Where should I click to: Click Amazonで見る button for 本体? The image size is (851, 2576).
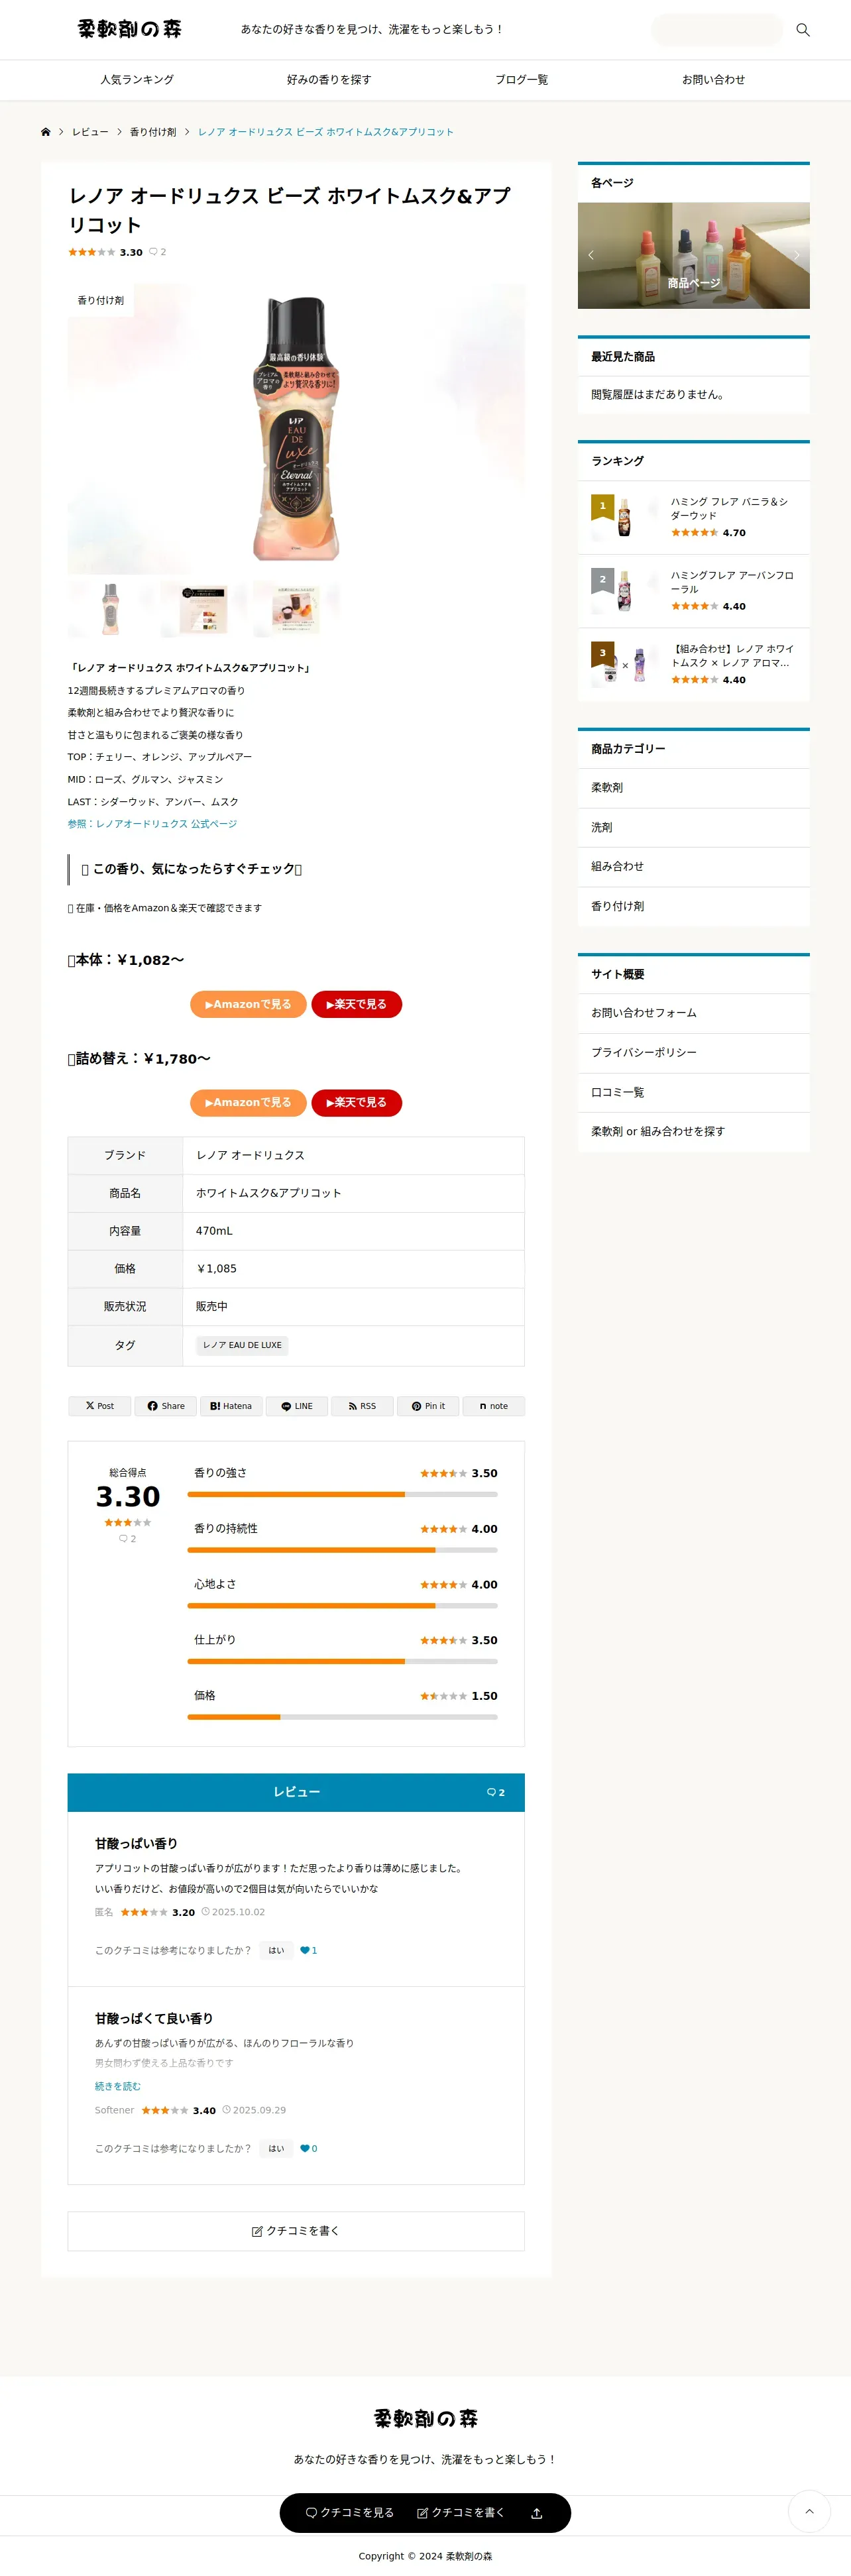[248, 1004]
